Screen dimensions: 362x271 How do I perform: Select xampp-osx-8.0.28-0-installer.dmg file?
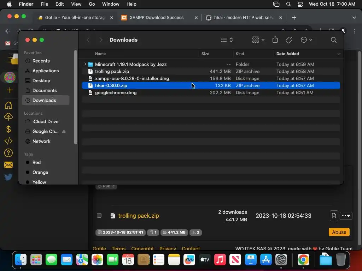pyautogui.click(x=211, y=78)
